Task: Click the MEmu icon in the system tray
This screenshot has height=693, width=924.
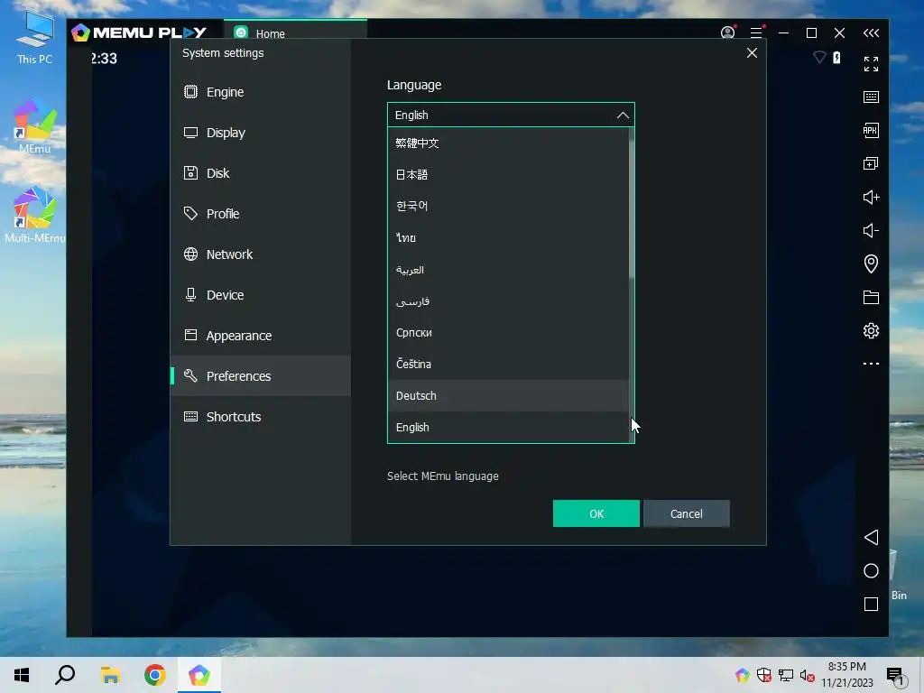Action: point(742,675)
